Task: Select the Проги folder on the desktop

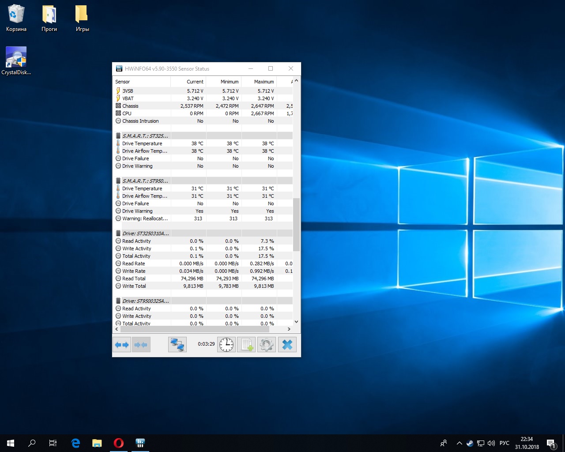Action: tap(49, 19)
